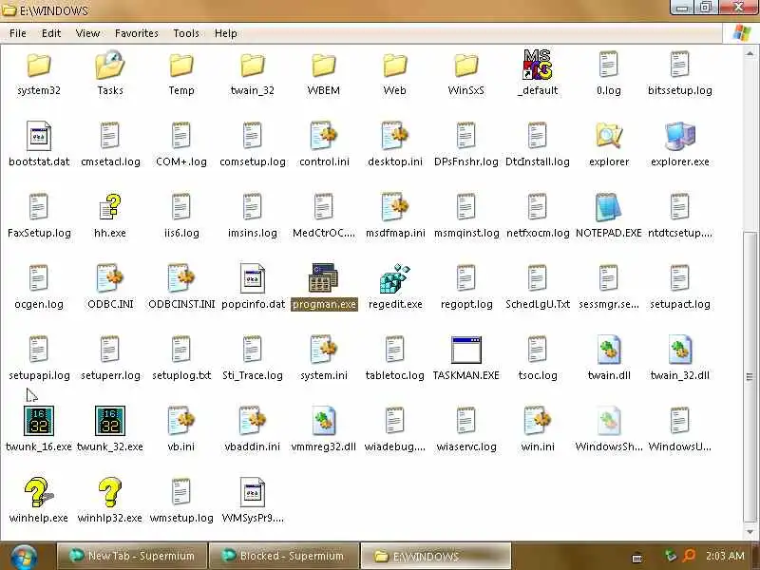760x570 pixels.
Task: Select the progman.exe program manager icon
Action: tap(324, 277)
